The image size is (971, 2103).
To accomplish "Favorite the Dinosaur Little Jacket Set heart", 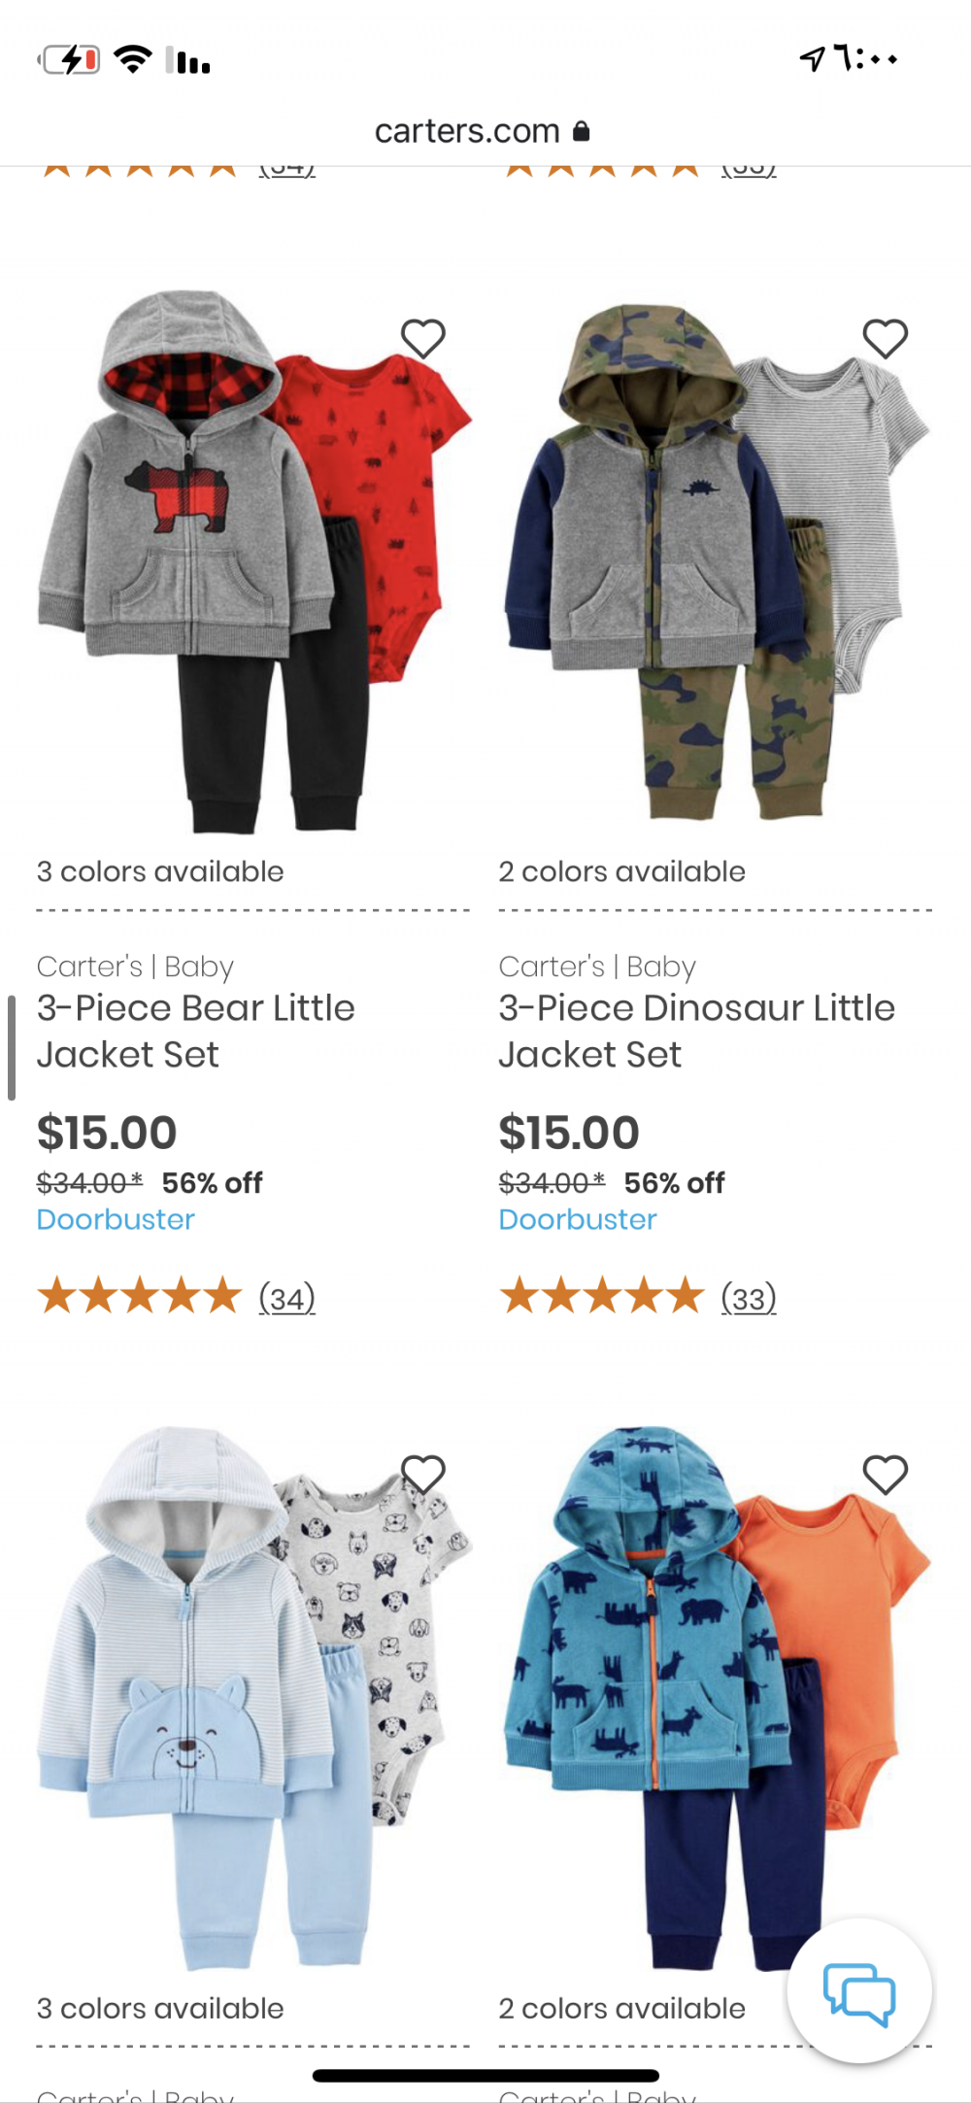I will 886,339.
